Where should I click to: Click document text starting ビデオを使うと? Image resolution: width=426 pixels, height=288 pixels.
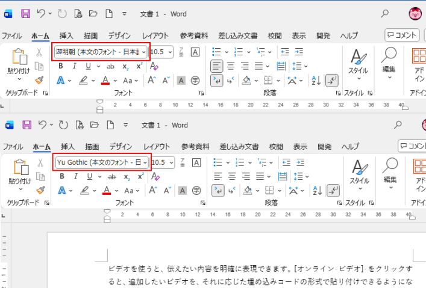click(x=260, y=269)
